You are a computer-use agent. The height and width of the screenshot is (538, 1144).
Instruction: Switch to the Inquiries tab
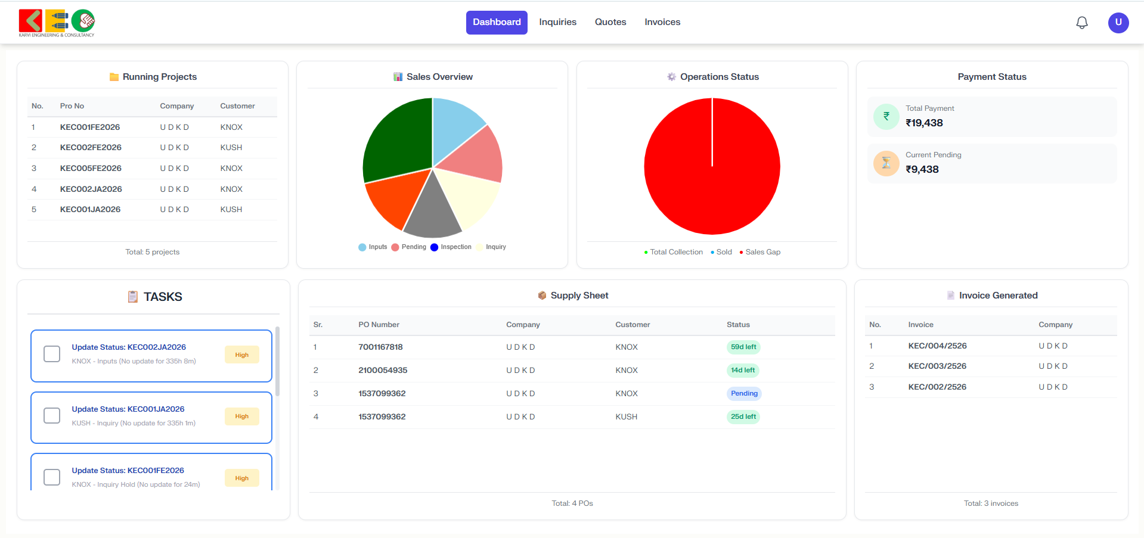click(x=557, y=23)
